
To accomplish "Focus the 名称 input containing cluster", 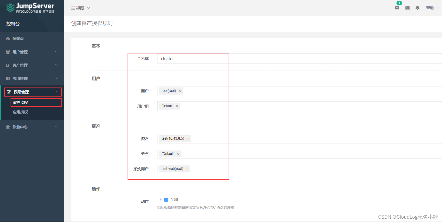I will pyautogui.click(x=299, y=59).
